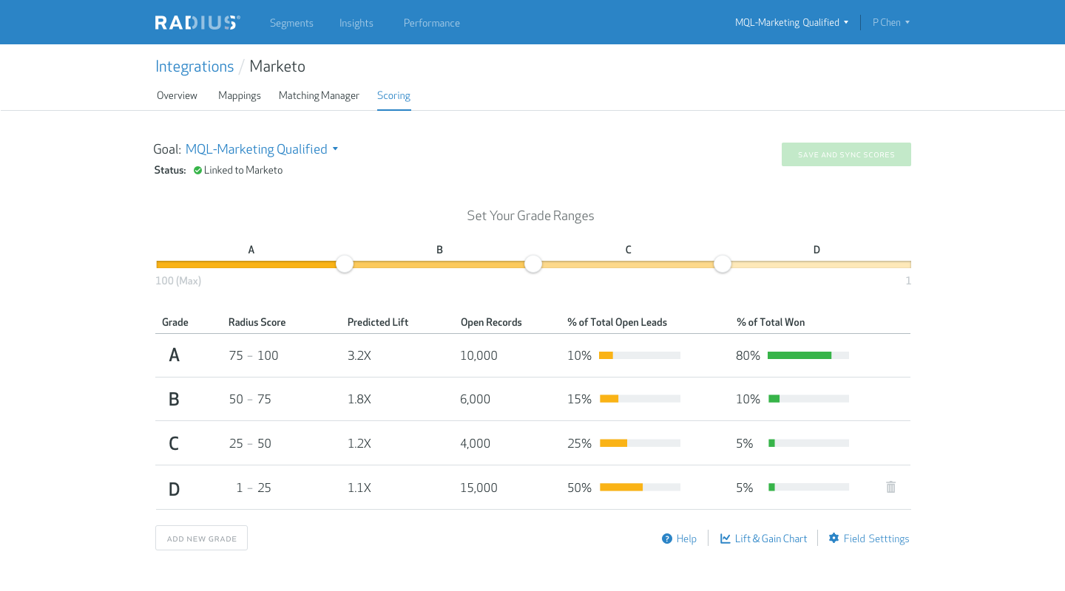Click the Open Records column header

click(491, 322)
